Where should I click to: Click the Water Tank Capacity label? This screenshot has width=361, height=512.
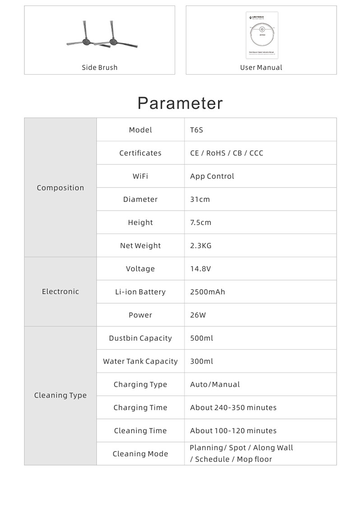(x=140, y=361)
